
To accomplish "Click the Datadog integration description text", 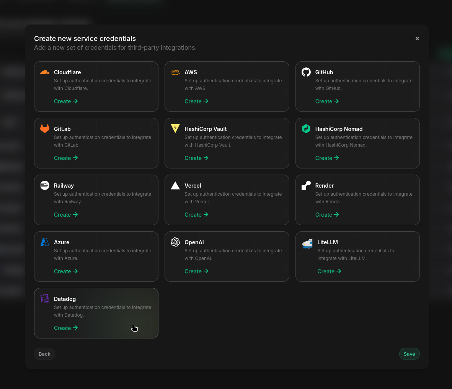I will [103, 311].
